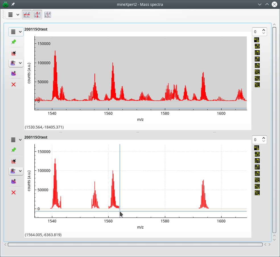
Task: Click the bottom plot's add-trace plus icon
Action: tap(13, 181)
